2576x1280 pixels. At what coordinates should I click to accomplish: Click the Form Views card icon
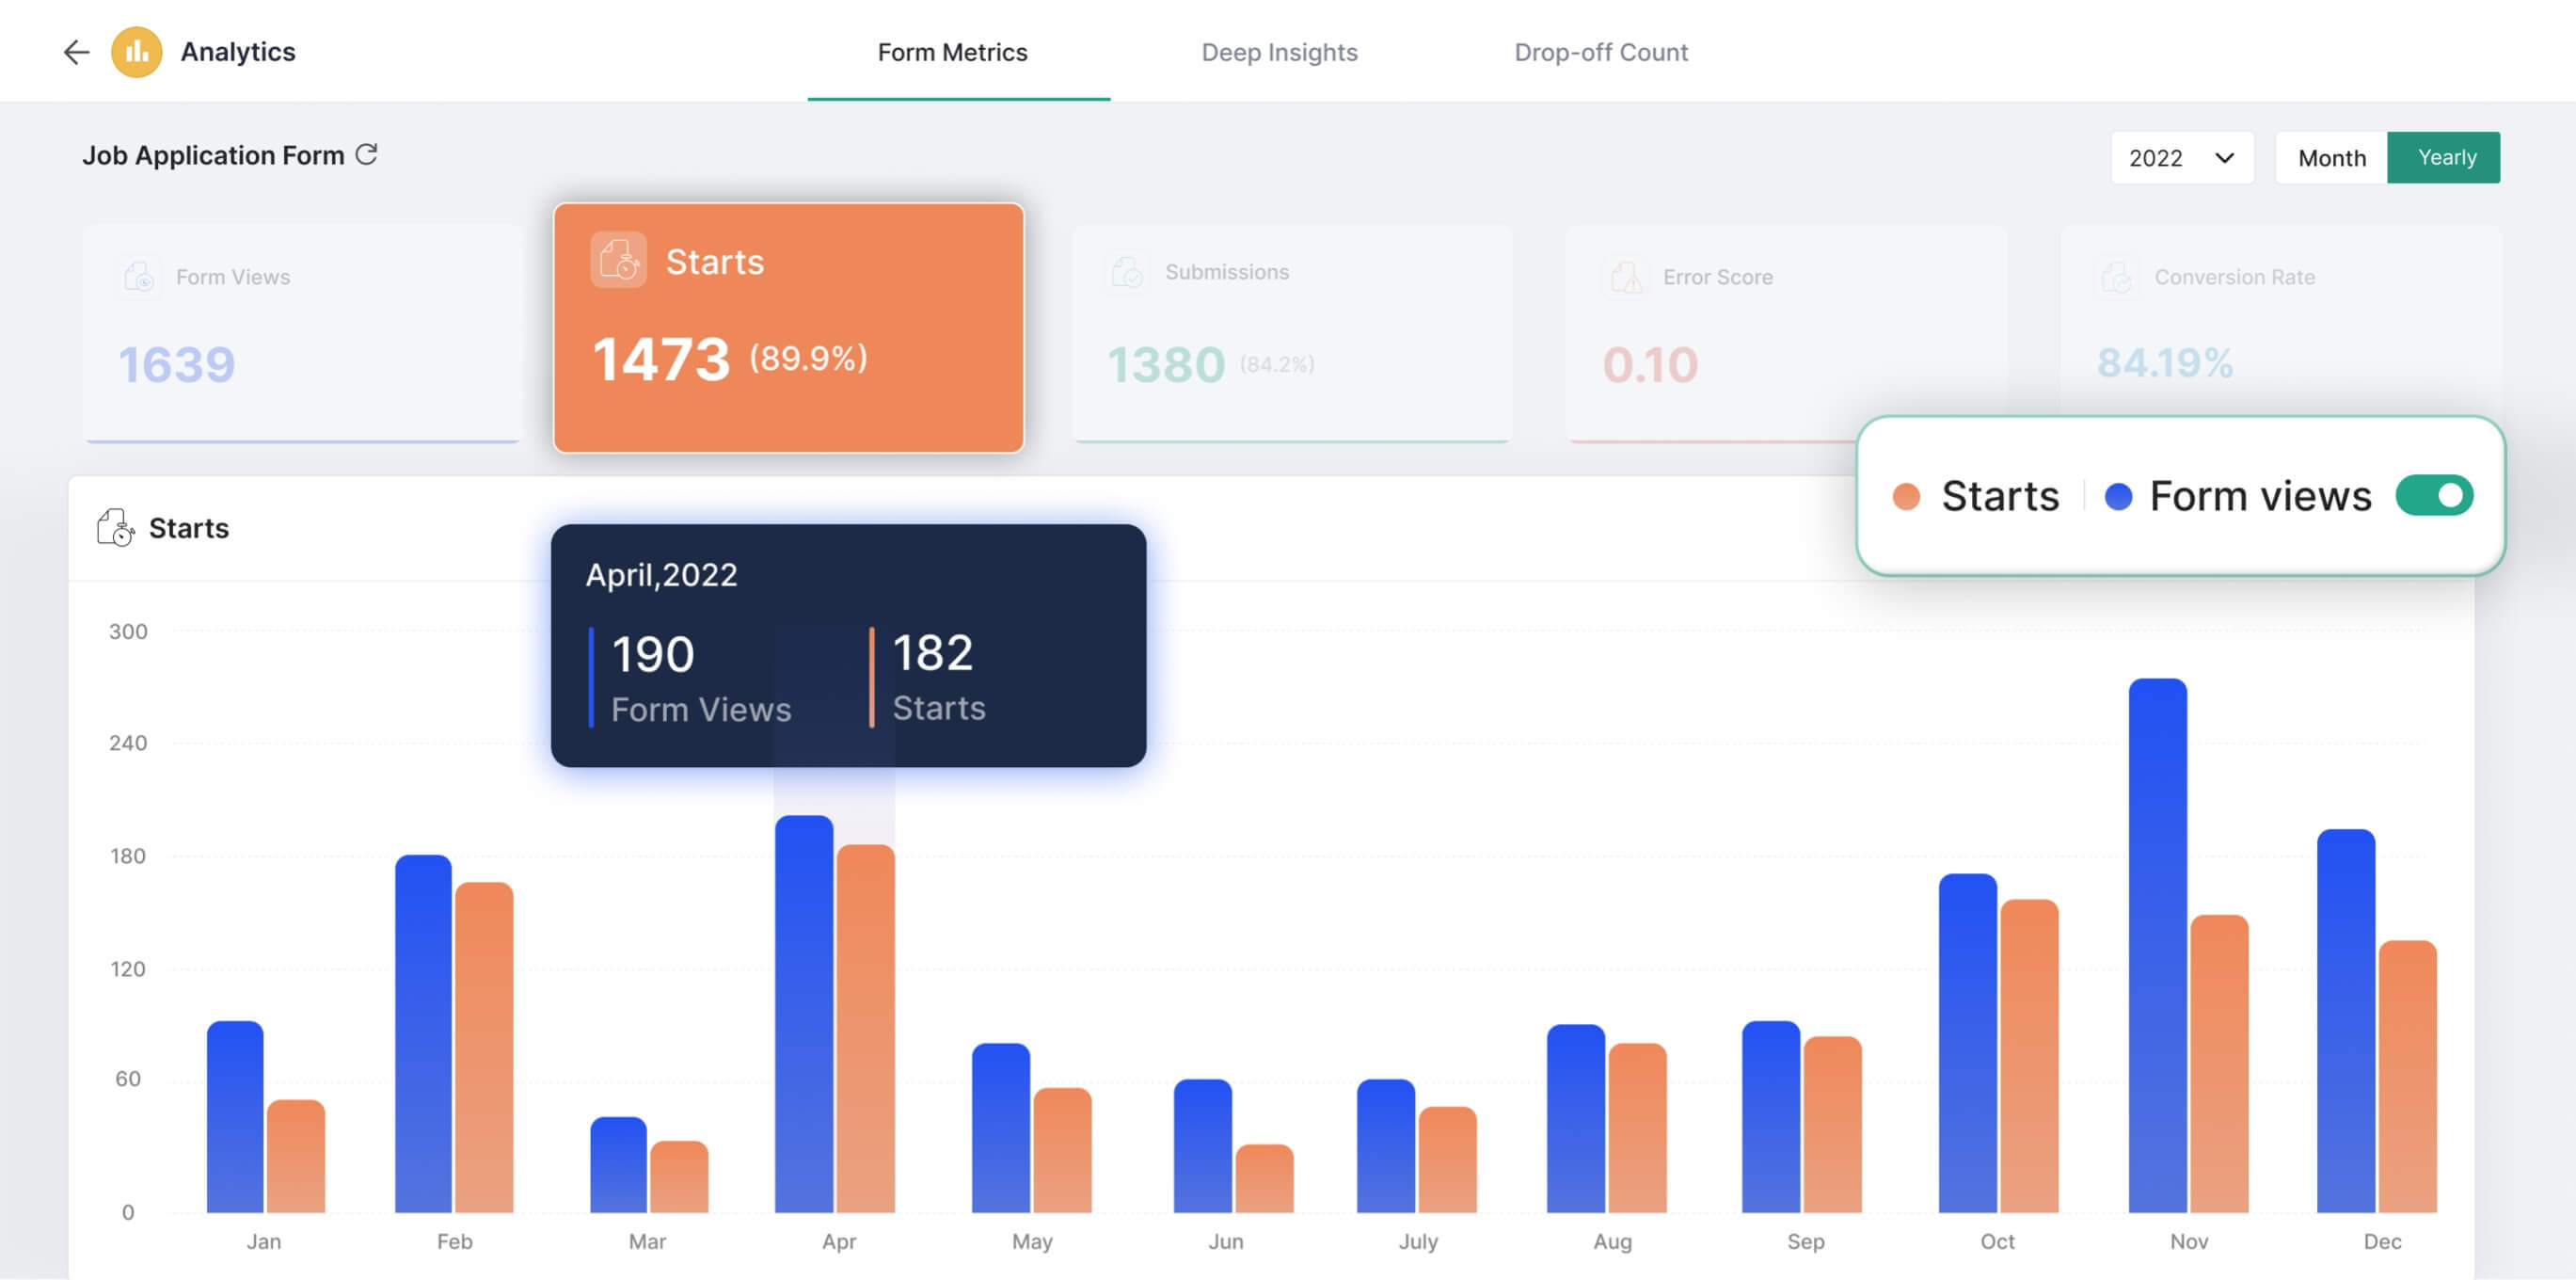[139, 276]
